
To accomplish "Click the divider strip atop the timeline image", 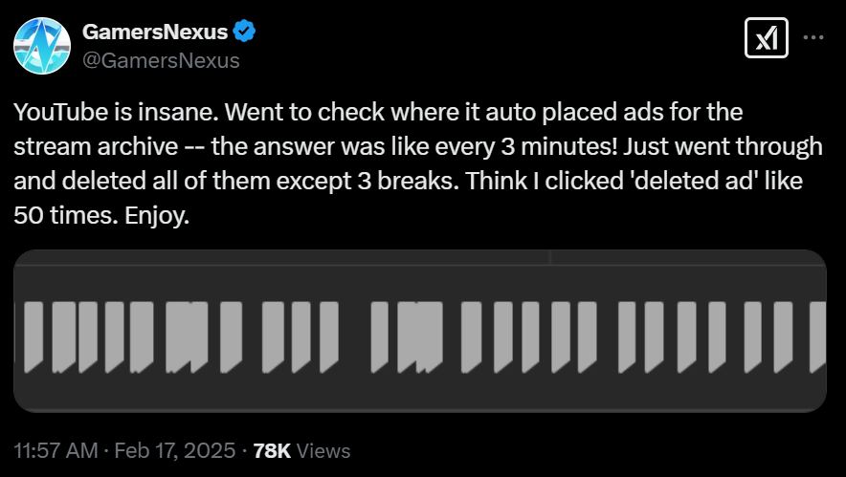I will 420,258.
